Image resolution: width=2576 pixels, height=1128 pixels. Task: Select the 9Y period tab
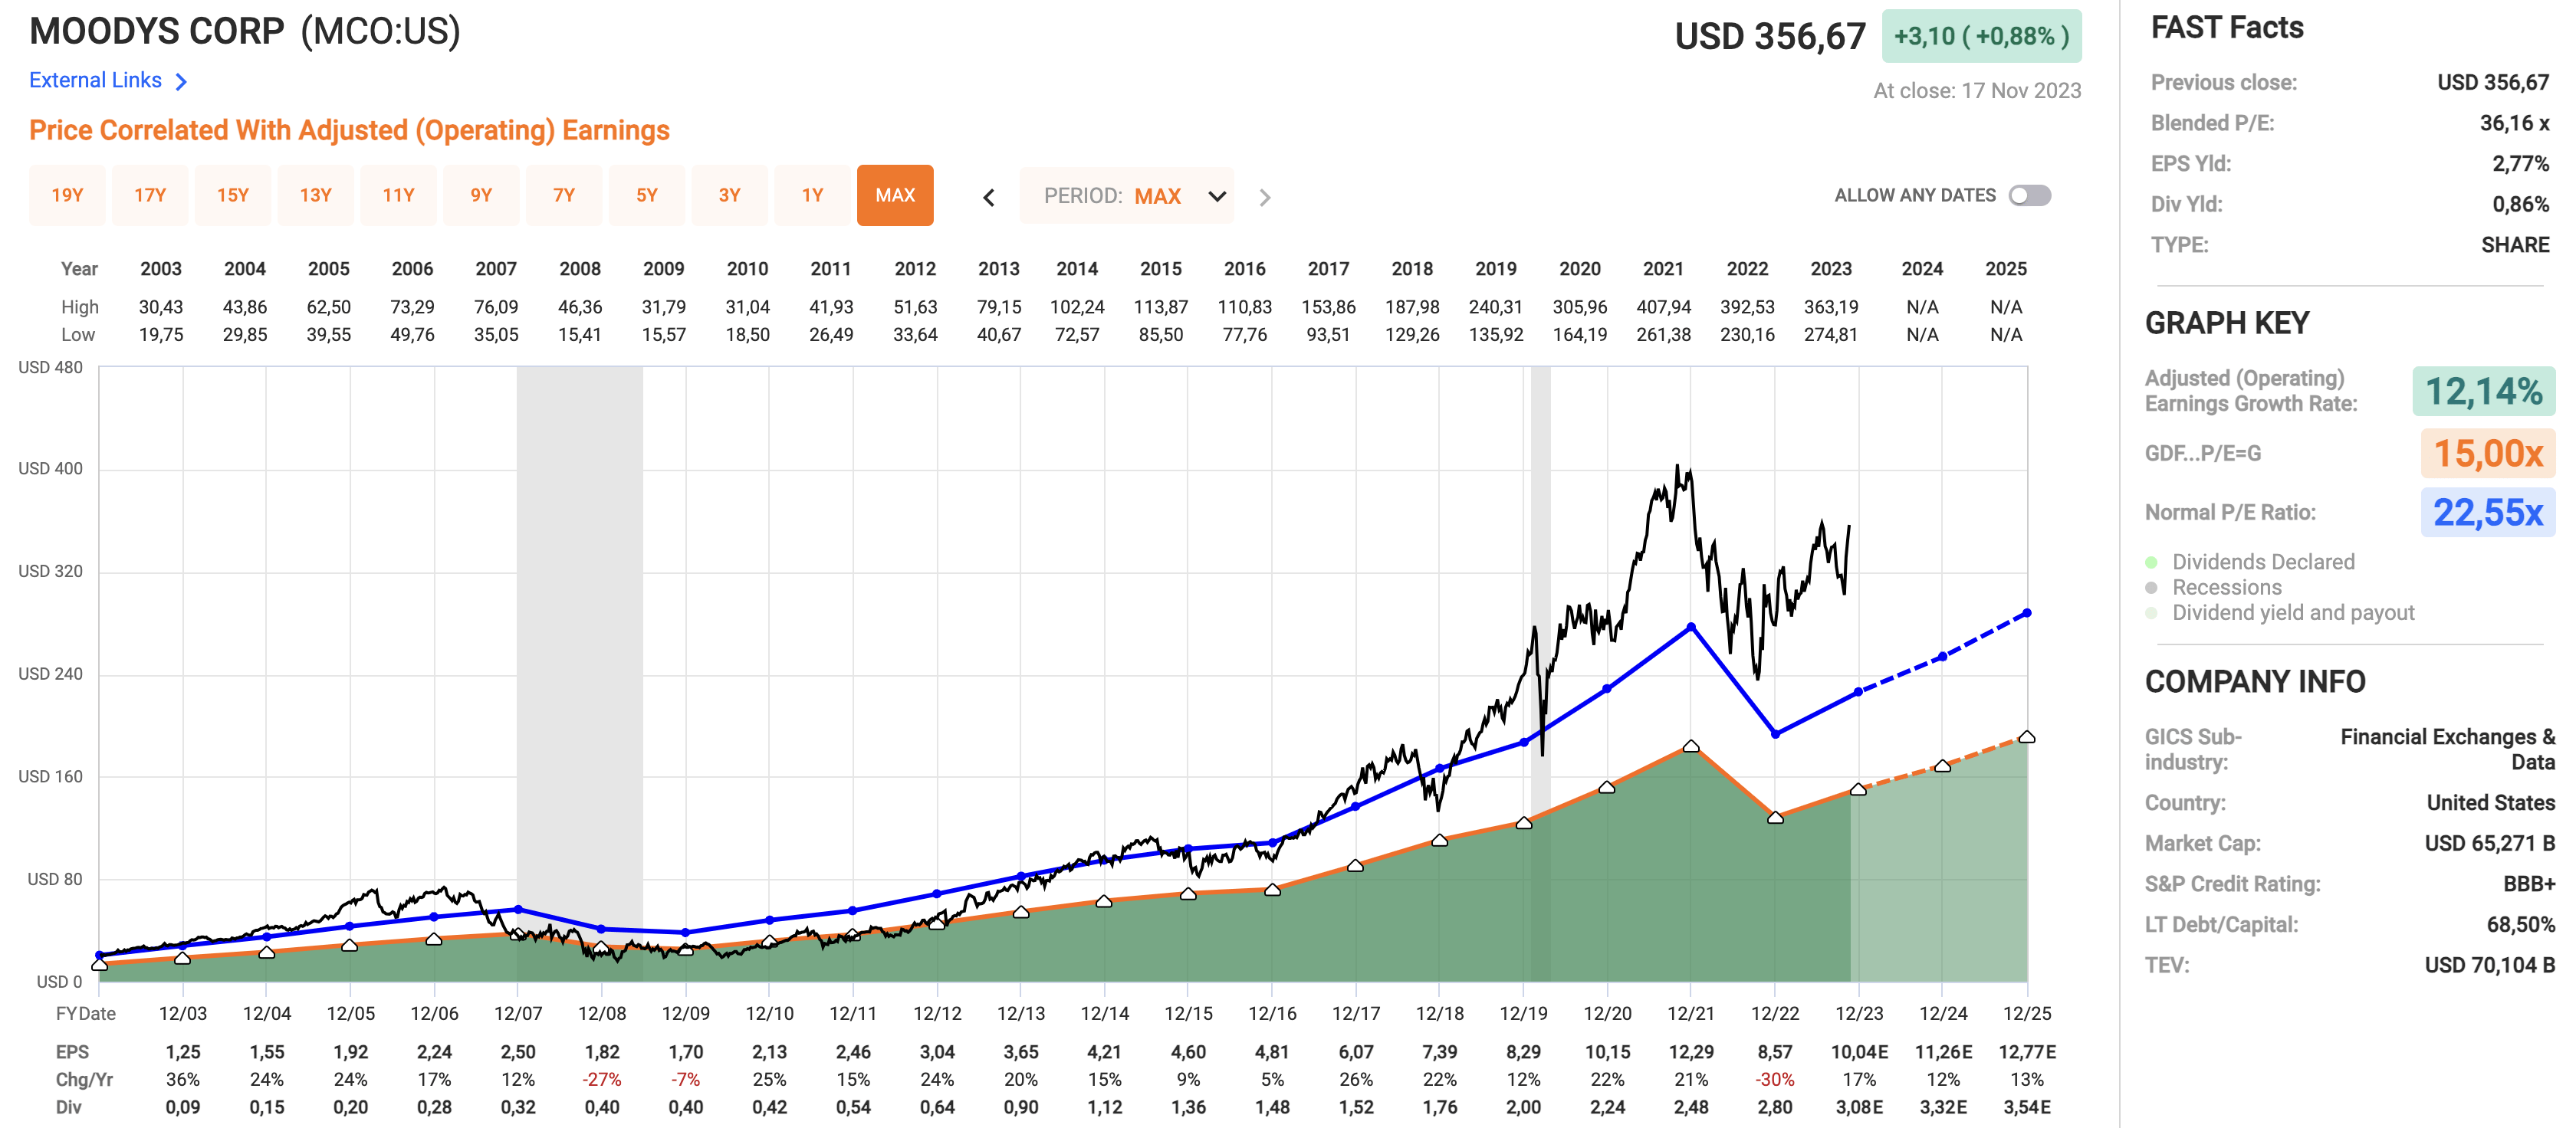(481, 195)
